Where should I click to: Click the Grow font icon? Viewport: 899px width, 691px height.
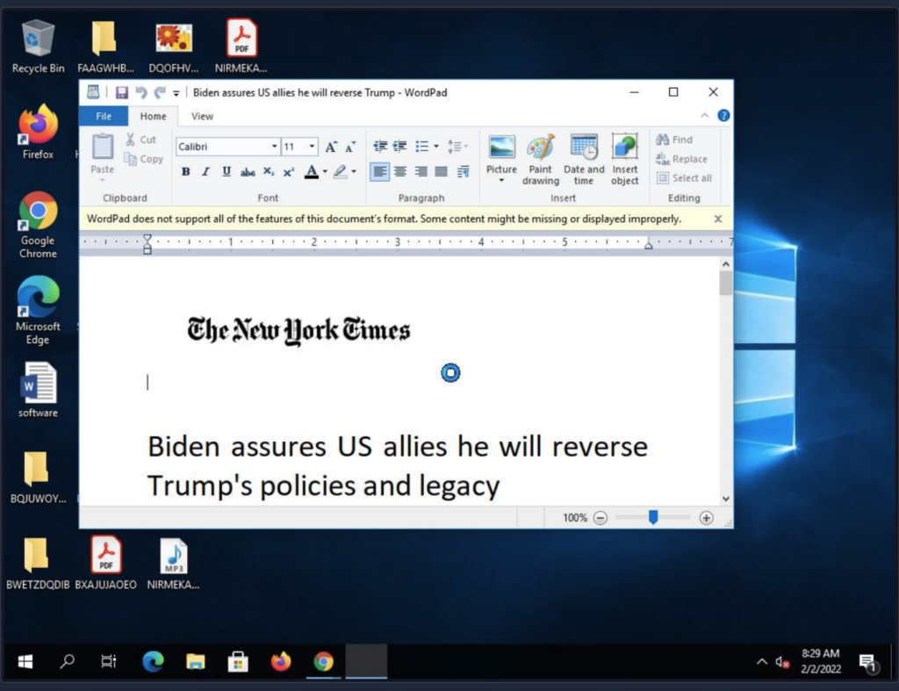(331, 147)
